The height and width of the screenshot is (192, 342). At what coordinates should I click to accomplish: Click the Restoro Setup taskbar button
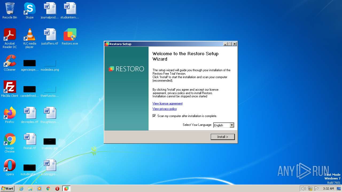coord(66,189)
